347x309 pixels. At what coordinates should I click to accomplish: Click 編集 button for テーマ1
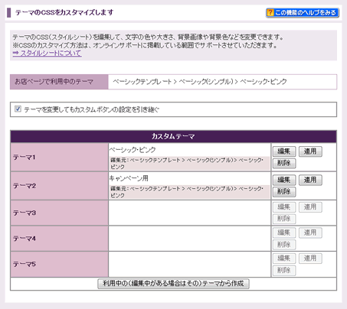pyautogui.click(x=284, y=151)
